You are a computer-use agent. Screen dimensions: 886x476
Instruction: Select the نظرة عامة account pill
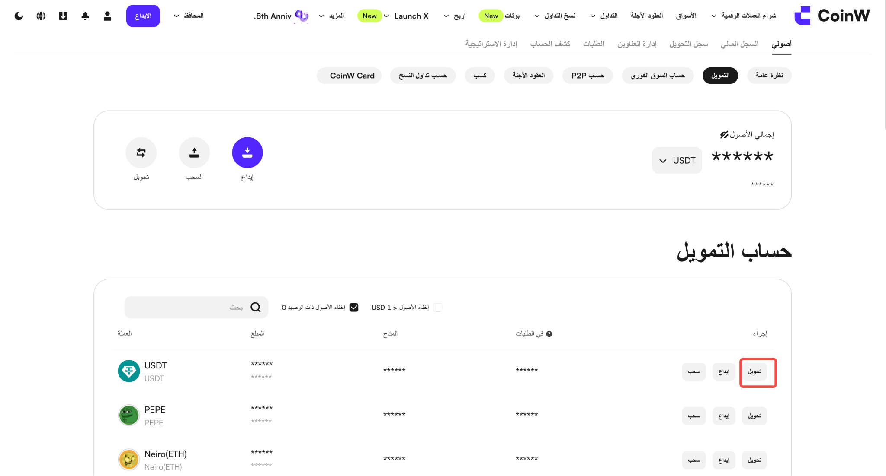769,76
